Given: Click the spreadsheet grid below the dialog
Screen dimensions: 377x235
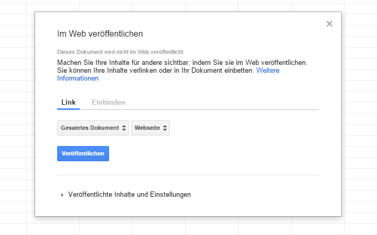Looking at the screenshot, I should click(189, 226).
